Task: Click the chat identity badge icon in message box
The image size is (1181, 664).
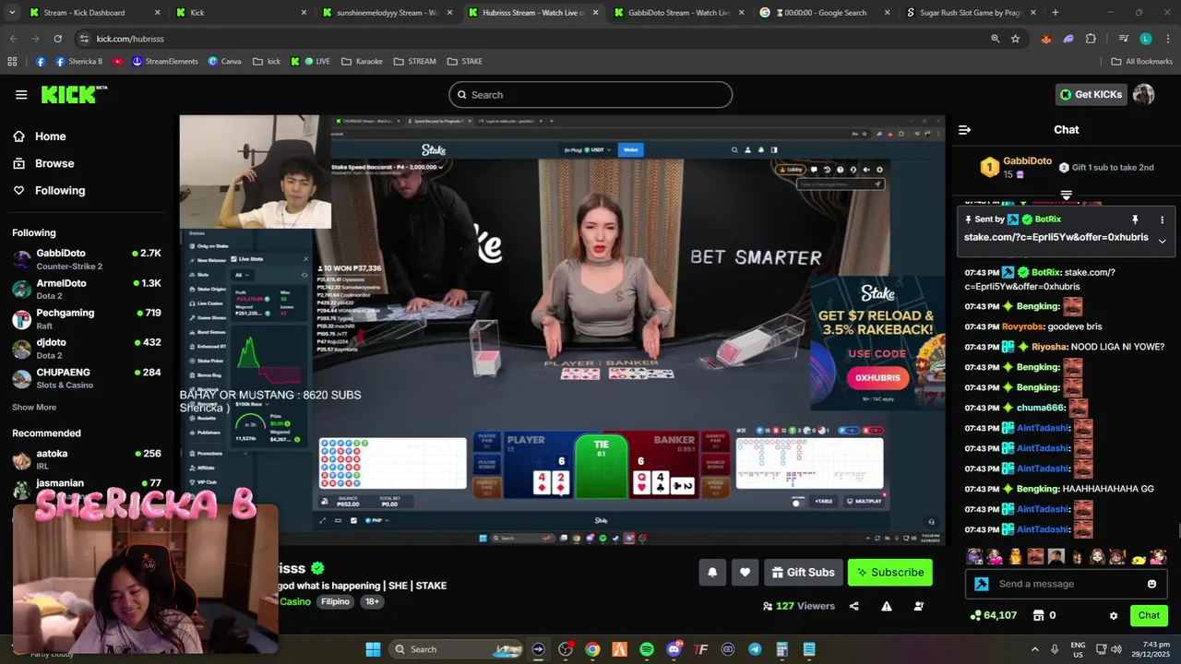Action: pos(982,584)
